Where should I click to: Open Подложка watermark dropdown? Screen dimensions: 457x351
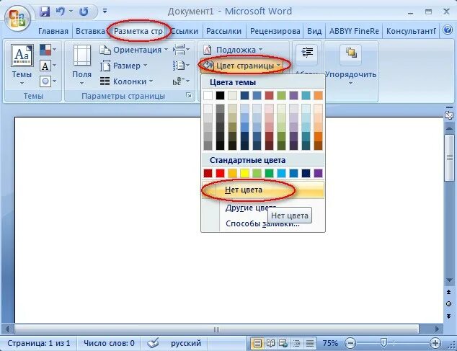232,50
